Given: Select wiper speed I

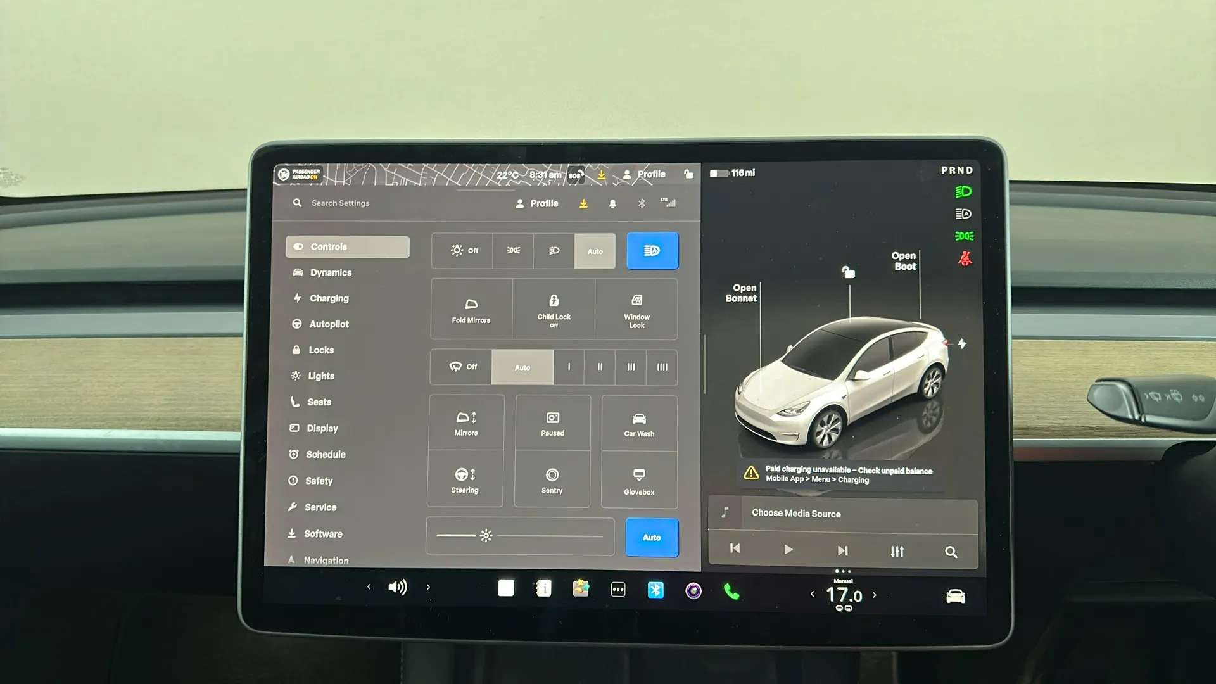Looking at the screenshot, I should click(569, 367).
